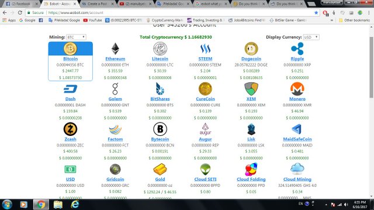Open the Trading, Investing bookmark
374x210 pixels.
205,20
